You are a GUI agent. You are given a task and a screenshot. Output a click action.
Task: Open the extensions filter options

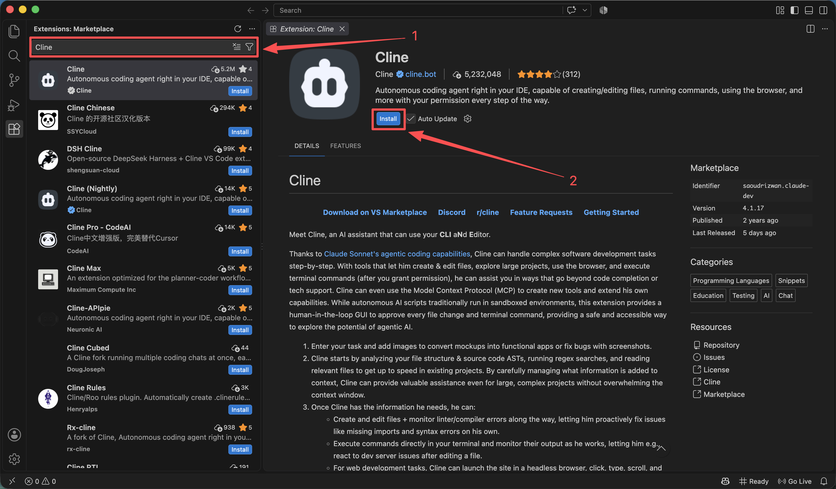(x=249, y=47)
